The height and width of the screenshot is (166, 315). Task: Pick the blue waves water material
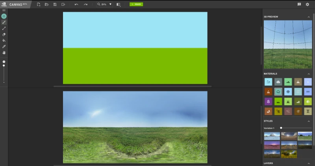(308, 92)
